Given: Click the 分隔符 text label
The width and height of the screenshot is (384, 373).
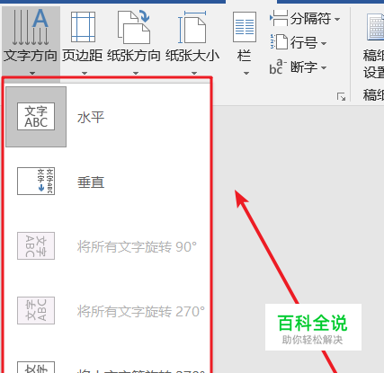Looking at the screenshot, I should [x=310, y=19].
